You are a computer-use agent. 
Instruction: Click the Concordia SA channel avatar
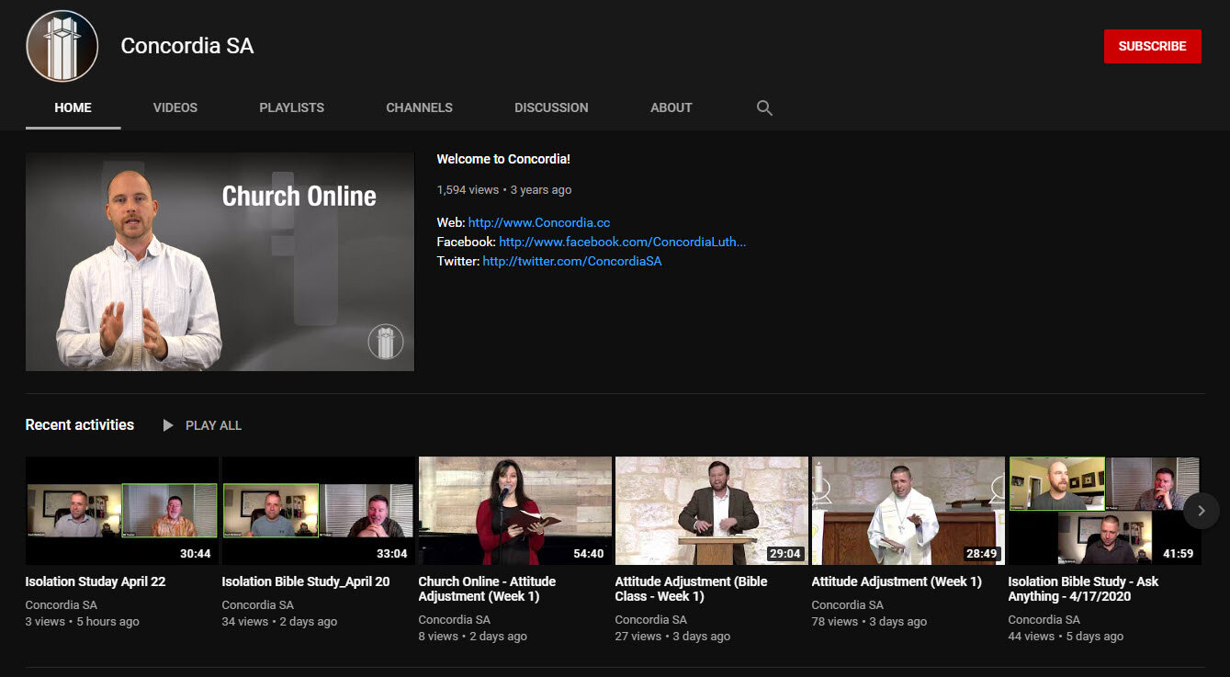click(x=62, y=46)
